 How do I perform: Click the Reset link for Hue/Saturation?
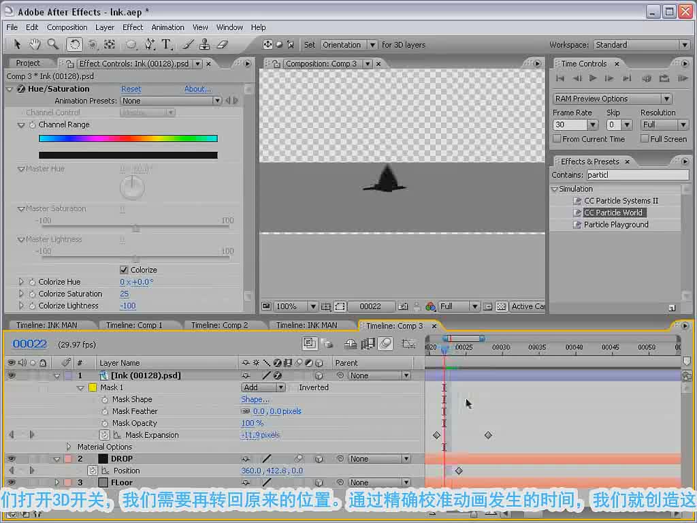coord(131,89)
